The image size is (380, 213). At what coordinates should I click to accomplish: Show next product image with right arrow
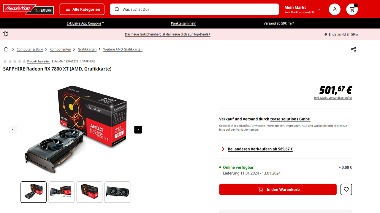point(138,130)
